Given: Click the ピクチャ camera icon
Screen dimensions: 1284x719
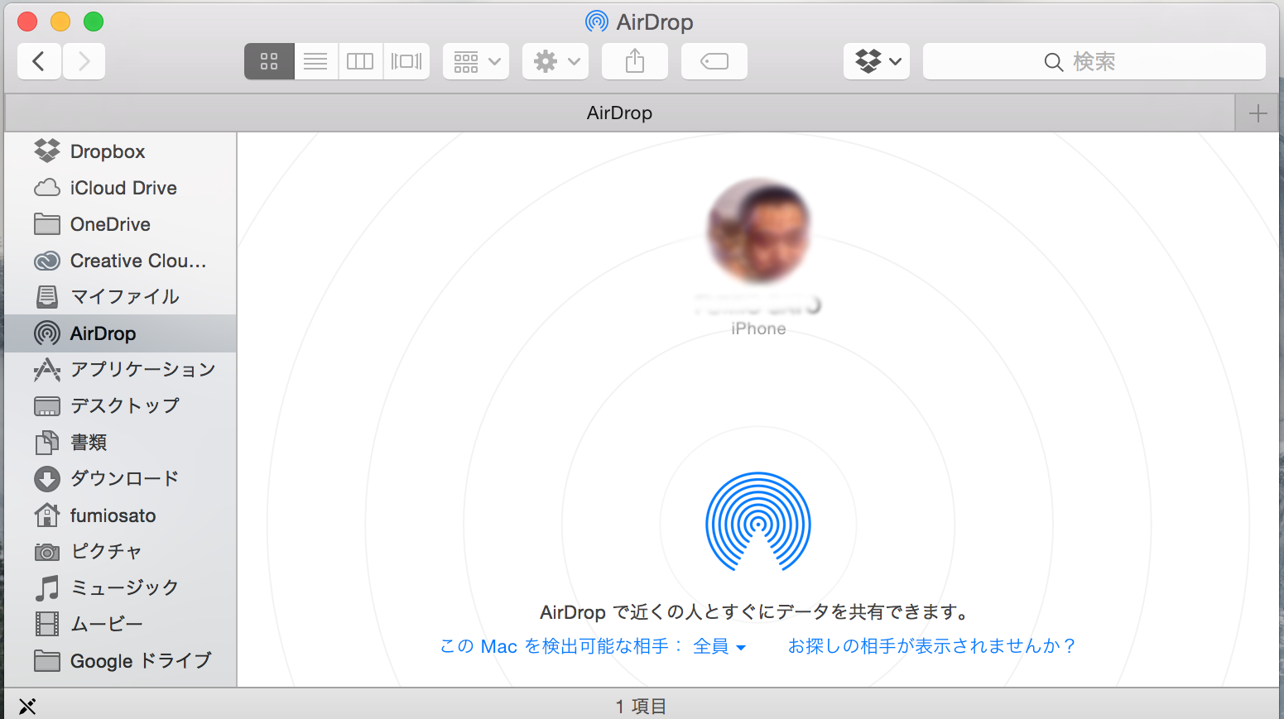Looking at the screenshot, I should coord(47,552).
